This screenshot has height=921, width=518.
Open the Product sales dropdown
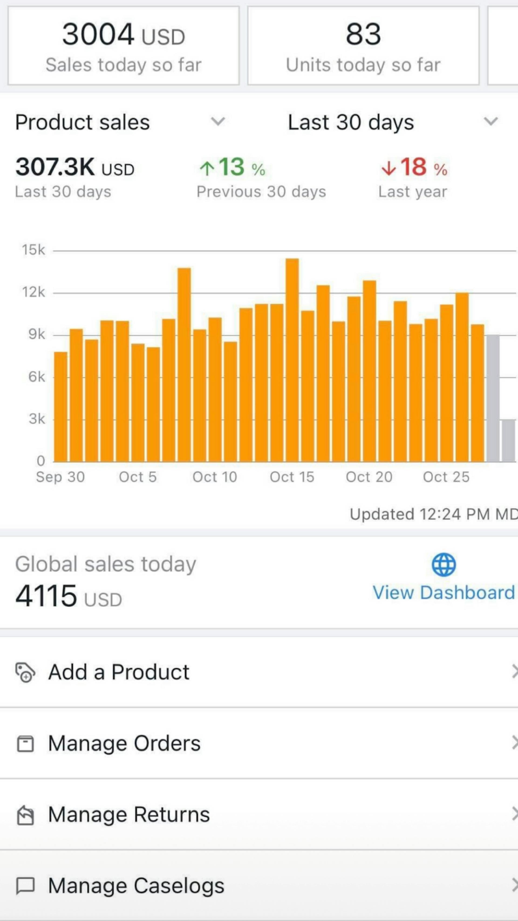pyautogui.click(x=217, y=121)
